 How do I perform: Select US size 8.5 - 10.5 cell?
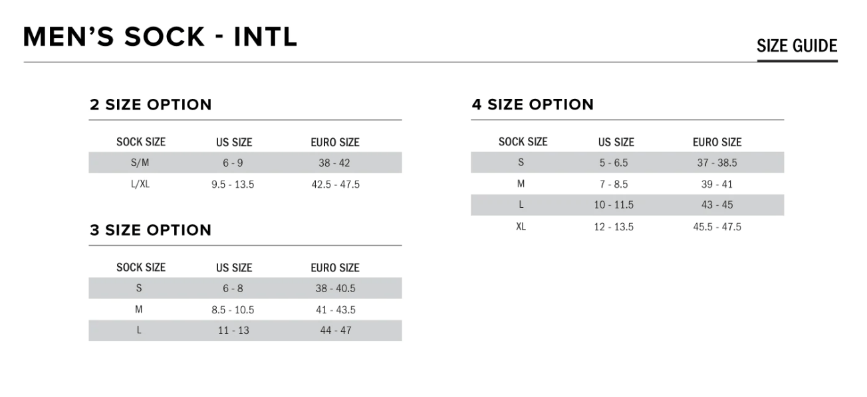coord(233,310)
